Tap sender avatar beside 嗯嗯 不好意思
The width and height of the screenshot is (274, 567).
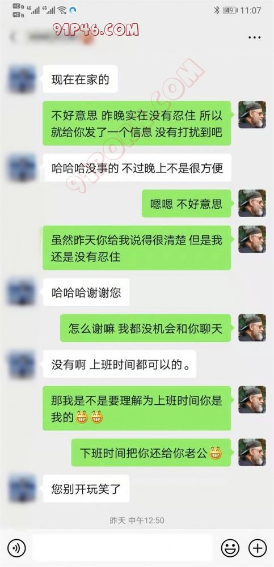click(252, 203)
